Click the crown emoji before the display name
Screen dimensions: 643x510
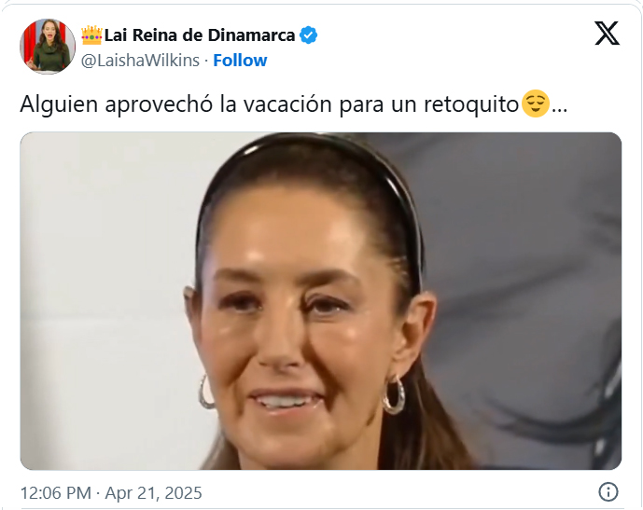(x=91, y=35)
